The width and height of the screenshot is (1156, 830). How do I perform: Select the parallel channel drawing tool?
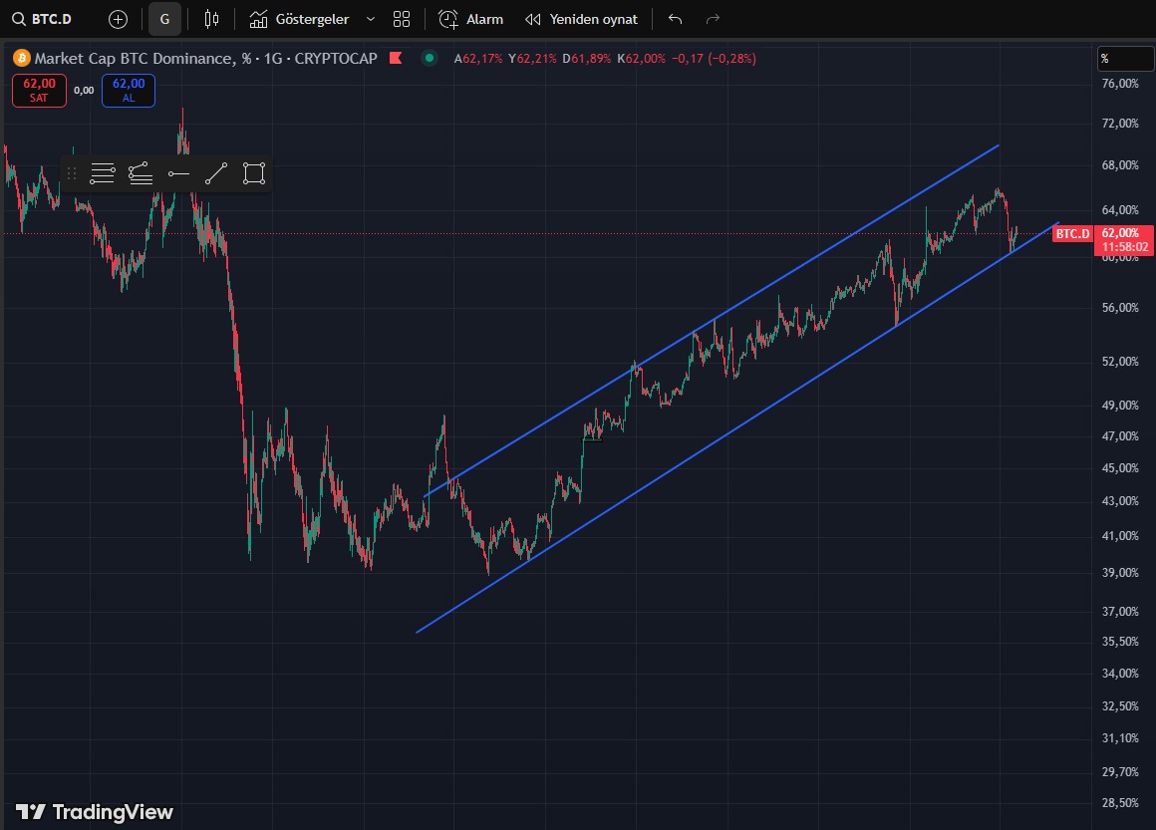click(141, 173)
